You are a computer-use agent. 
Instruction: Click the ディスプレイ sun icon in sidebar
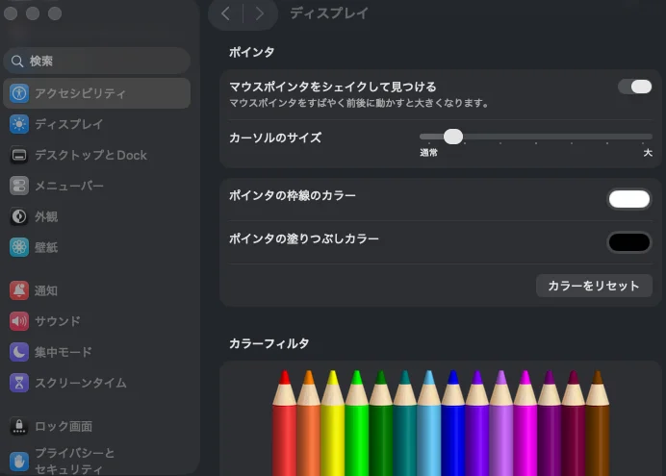(19, 124)
